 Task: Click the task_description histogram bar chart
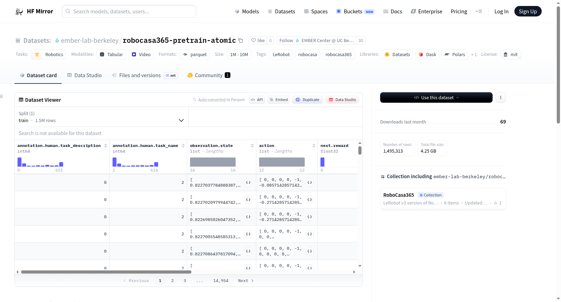coord(40,162)
